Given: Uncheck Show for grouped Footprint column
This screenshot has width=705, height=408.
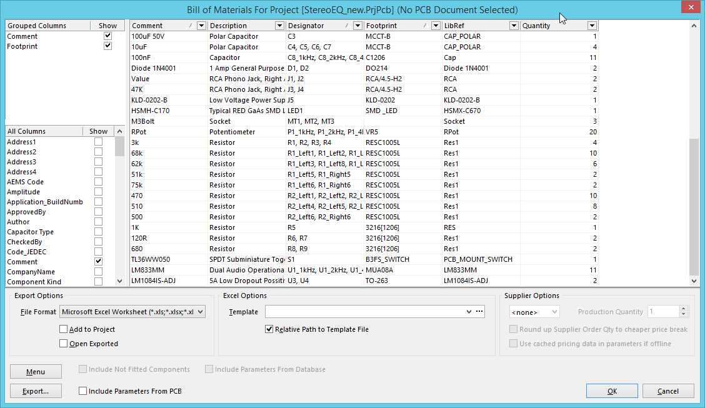Looking at the screenshot, I should point(107,46).
